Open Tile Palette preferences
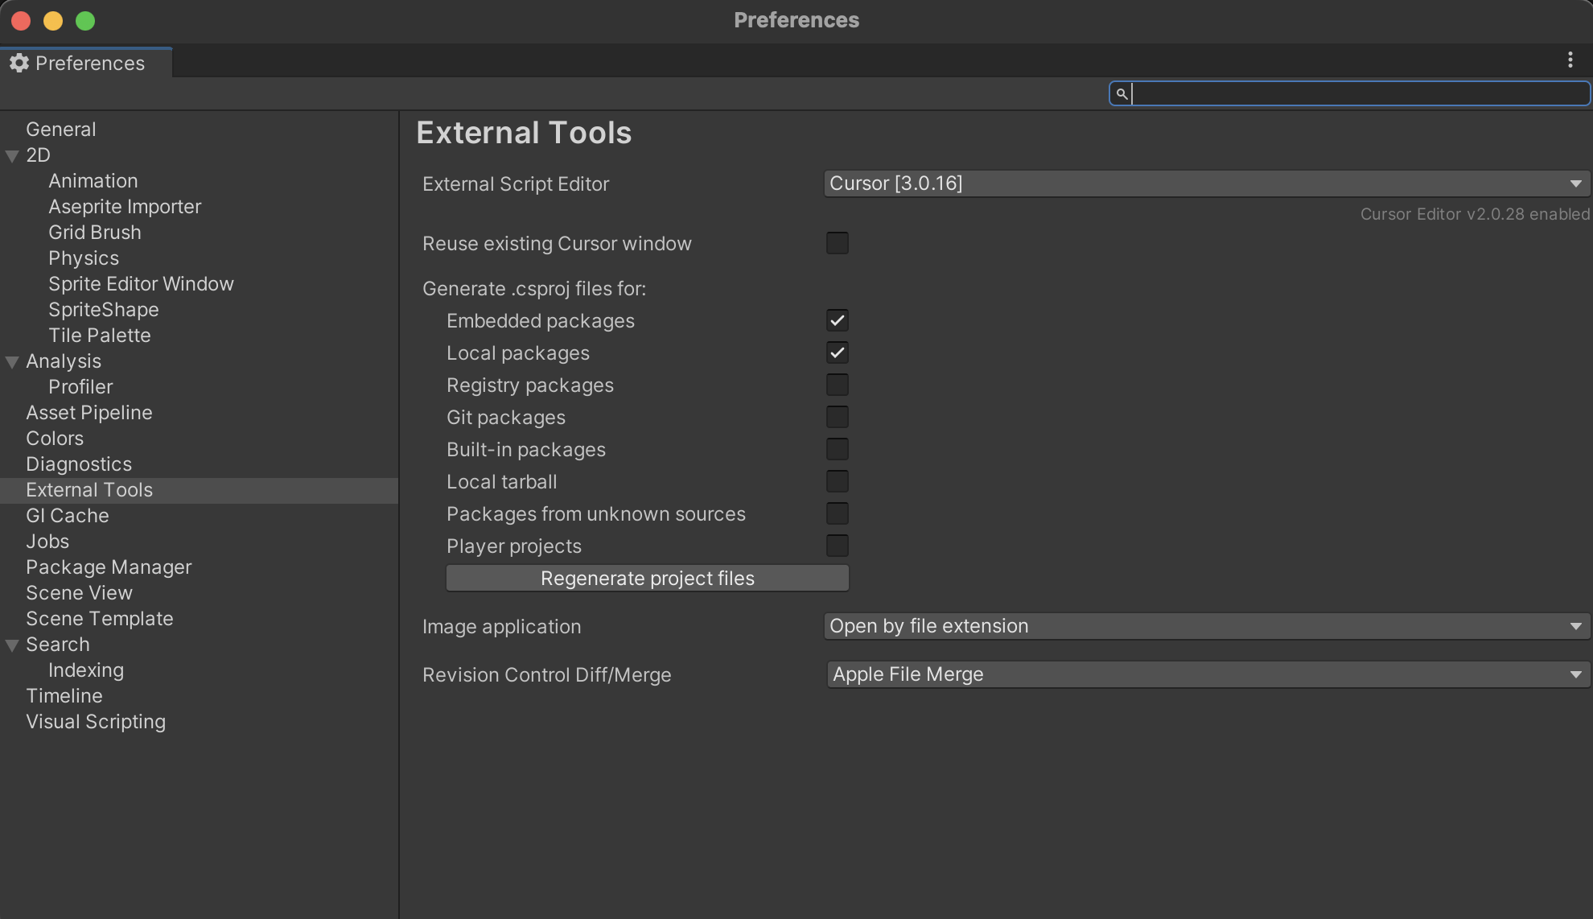The image size is (1593, 919). pyautogui.click(x=100, y=335)
